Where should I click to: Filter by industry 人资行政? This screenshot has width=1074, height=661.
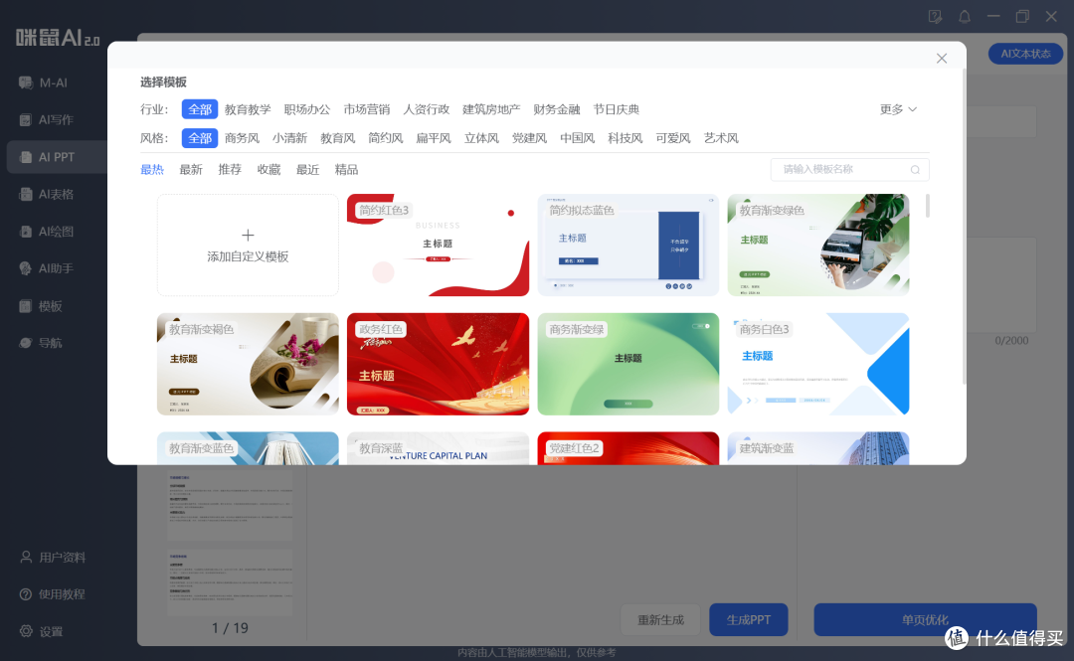tap(426, 109)
